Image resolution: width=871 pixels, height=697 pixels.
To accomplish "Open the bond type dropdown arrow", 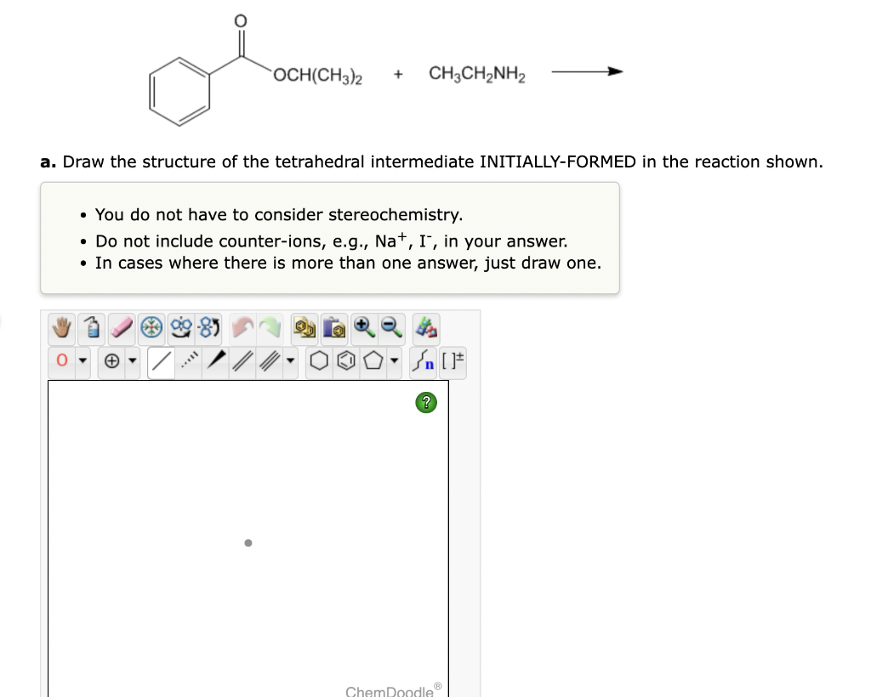I will point(290,360).
